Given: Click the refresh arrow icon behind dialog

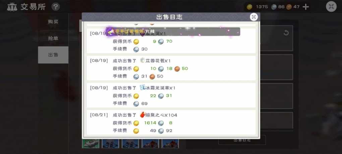Looking at the screenshot, I should (x=286, y=33).
